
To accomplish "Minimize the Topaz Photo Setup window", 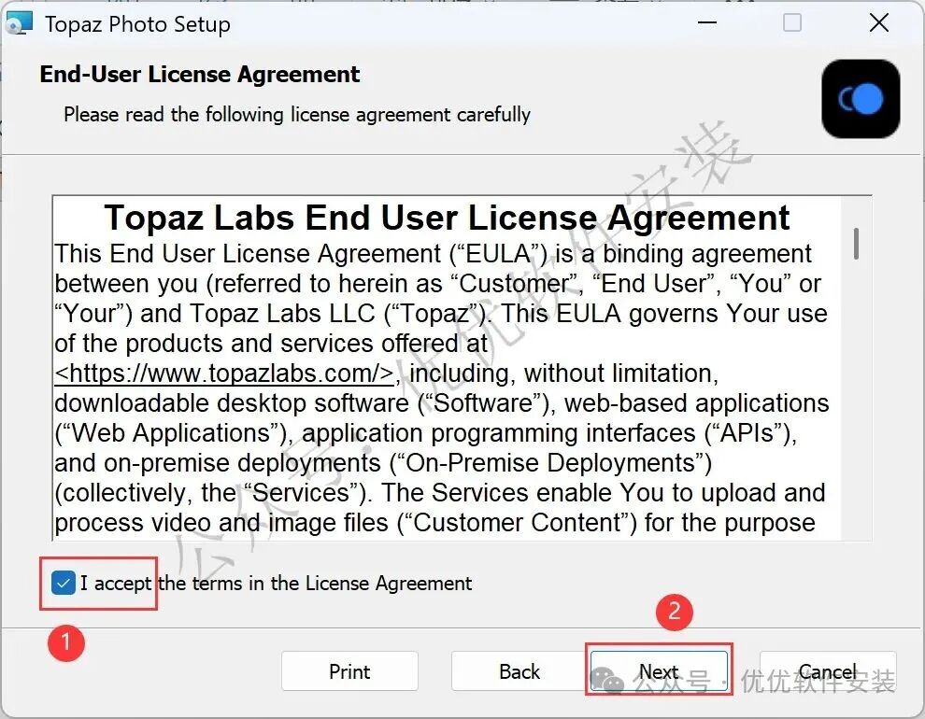I will pos(706,23).
